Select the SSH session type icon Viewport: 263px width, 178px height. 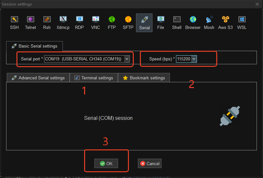click(x=14, y=23)
